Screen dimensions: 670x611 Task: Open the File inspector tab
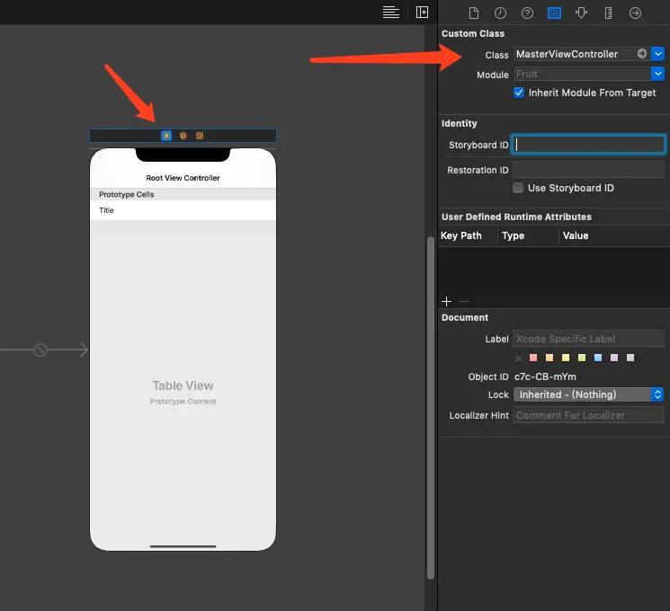click(473, 13)
